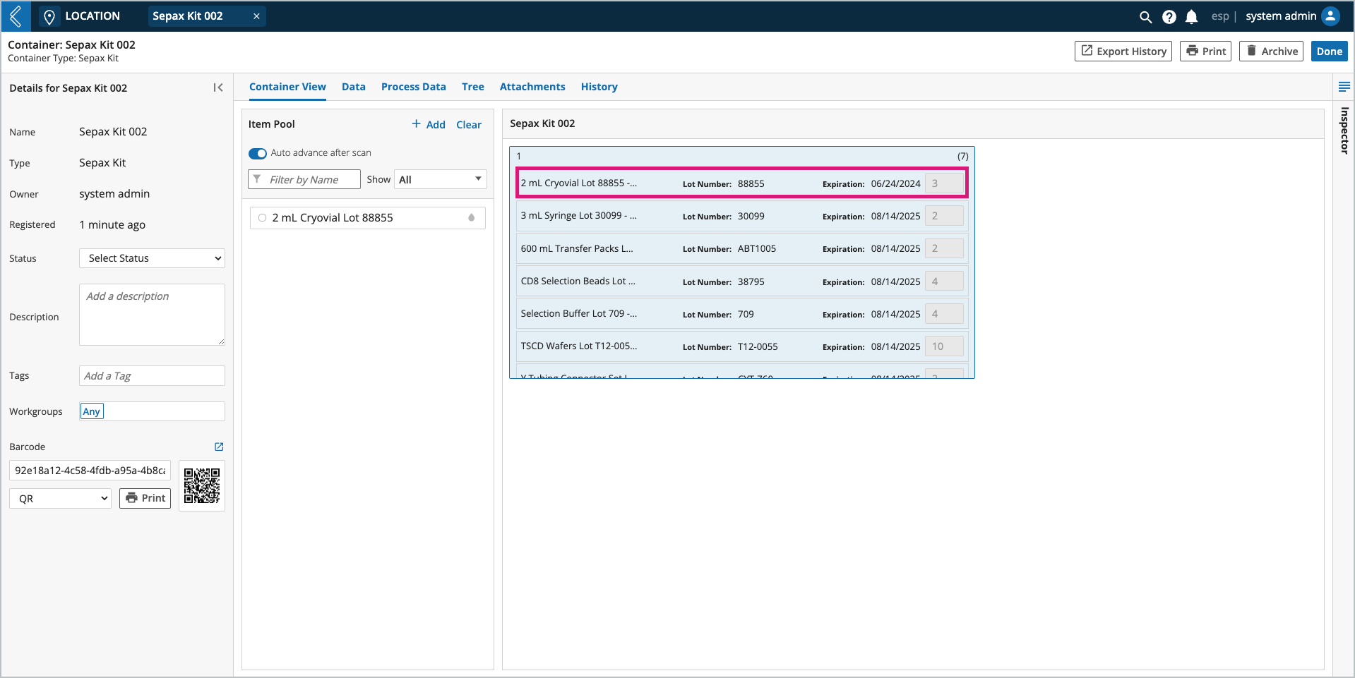Open the Tree tab
This screenshot has height=678, width=1355.
tap(473, 87)
